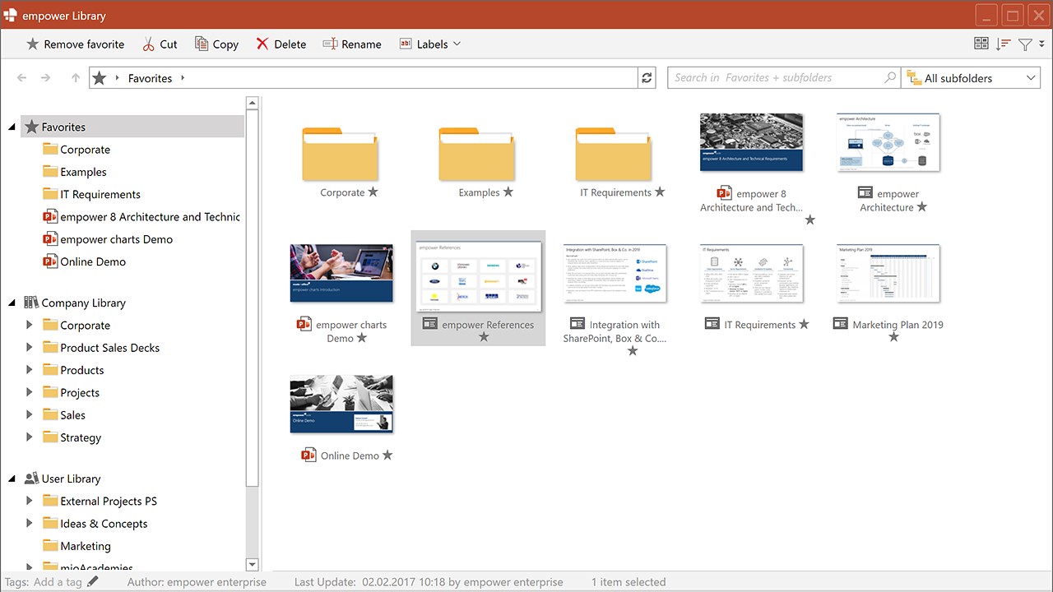Expand the breadcrumb arrow after Favorites
The width and height of the screenshot is (1053, 592).
[x=183, y=78]
